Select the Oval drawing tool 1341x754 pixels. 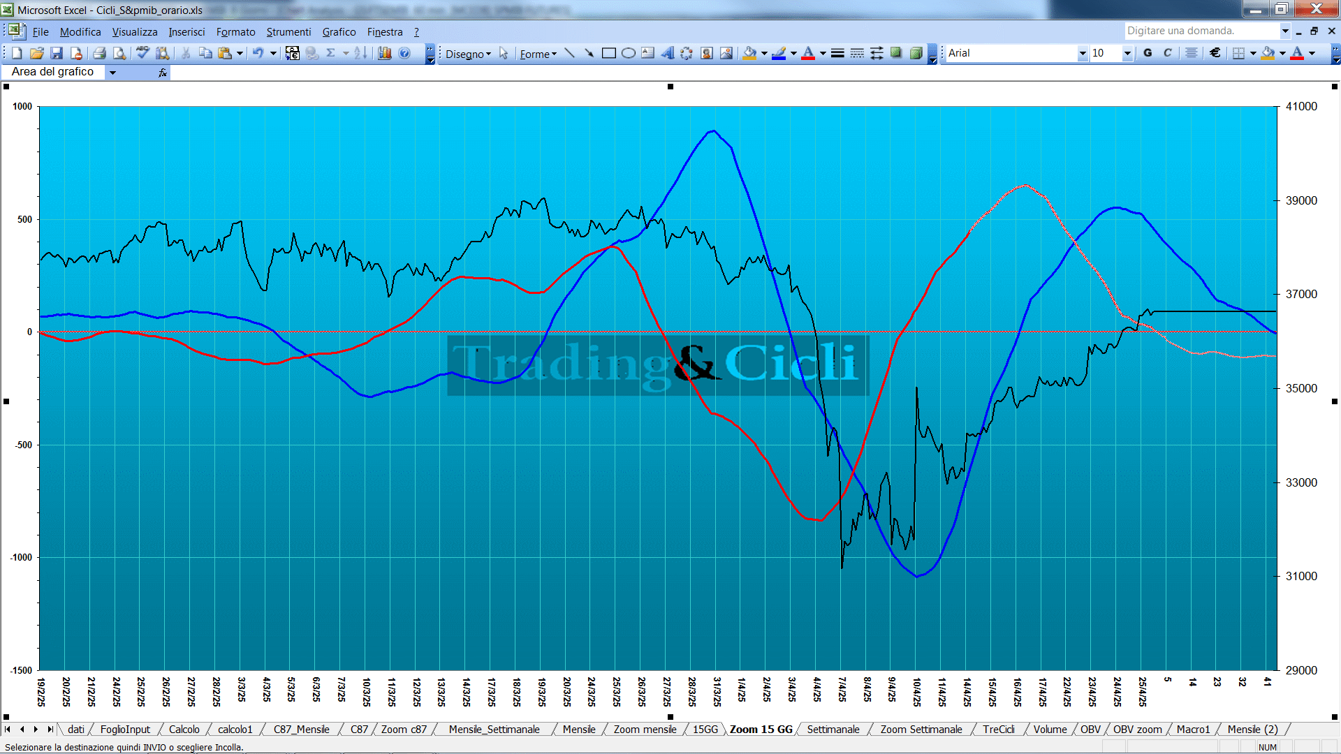629,53
